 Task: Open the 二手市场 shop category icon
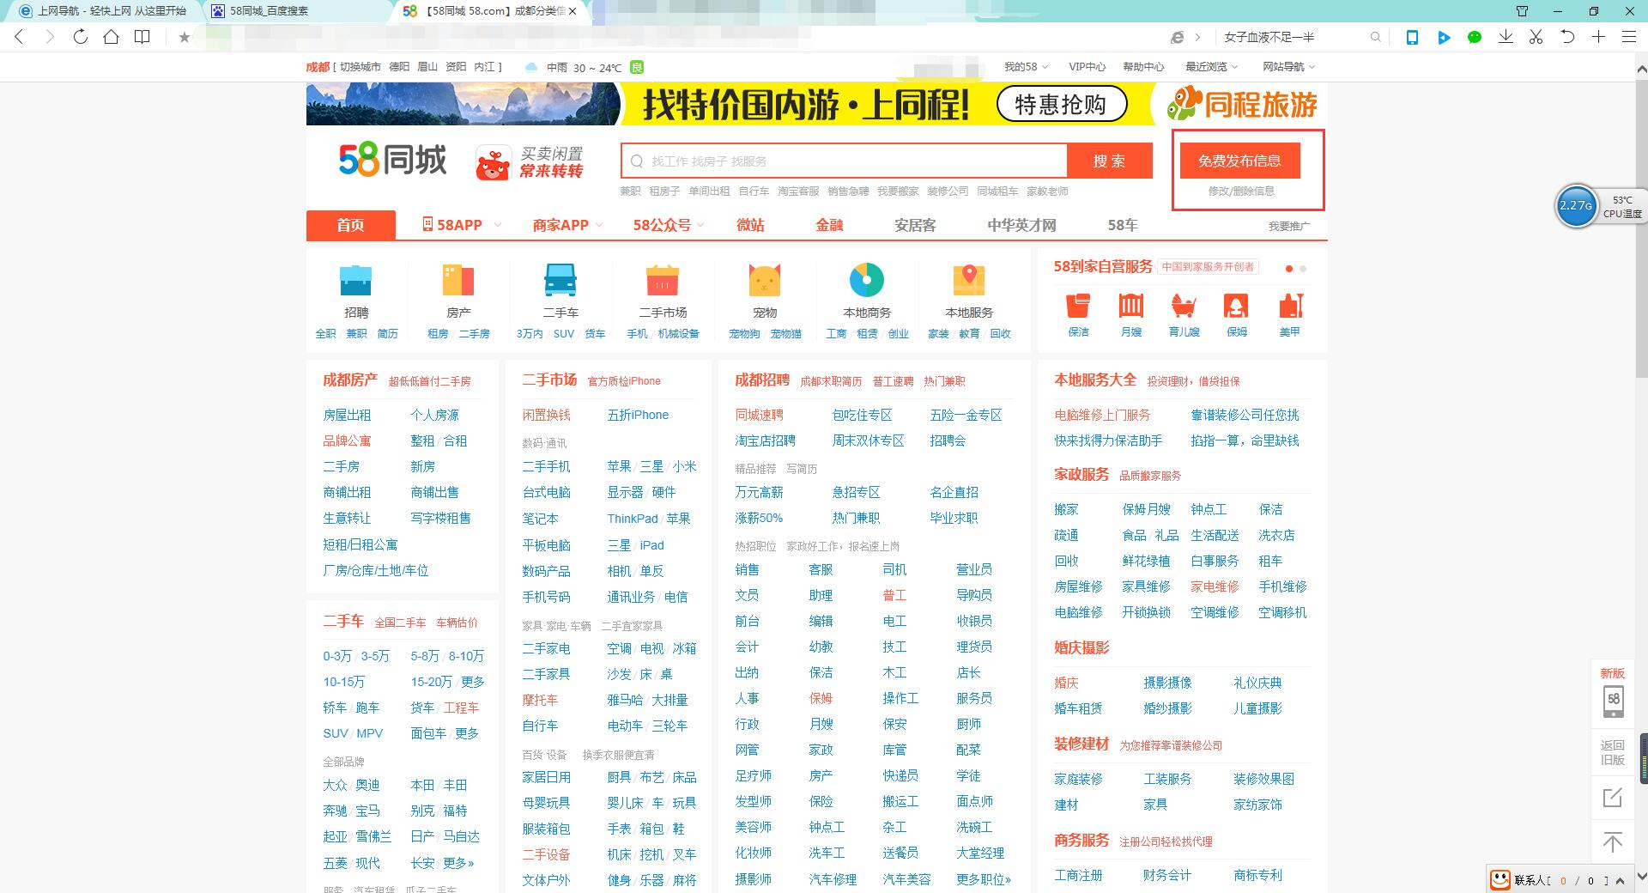(x=663, y=280)
